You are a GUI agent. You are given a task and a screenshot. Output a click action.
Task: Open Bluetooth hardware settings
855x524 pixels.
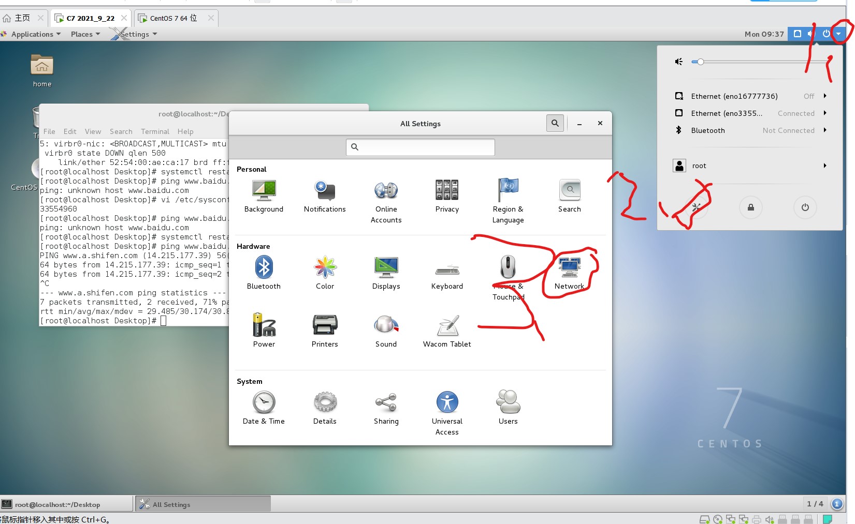[264, 273]
